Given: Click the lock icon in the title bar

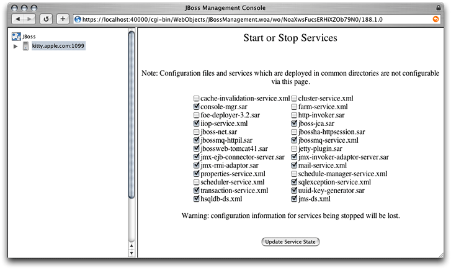Looking at the screenshot, I should pos(439,7).
